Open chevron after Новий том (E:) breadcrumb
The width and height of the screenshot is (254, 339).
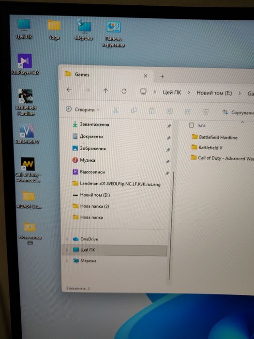point(239,93)
